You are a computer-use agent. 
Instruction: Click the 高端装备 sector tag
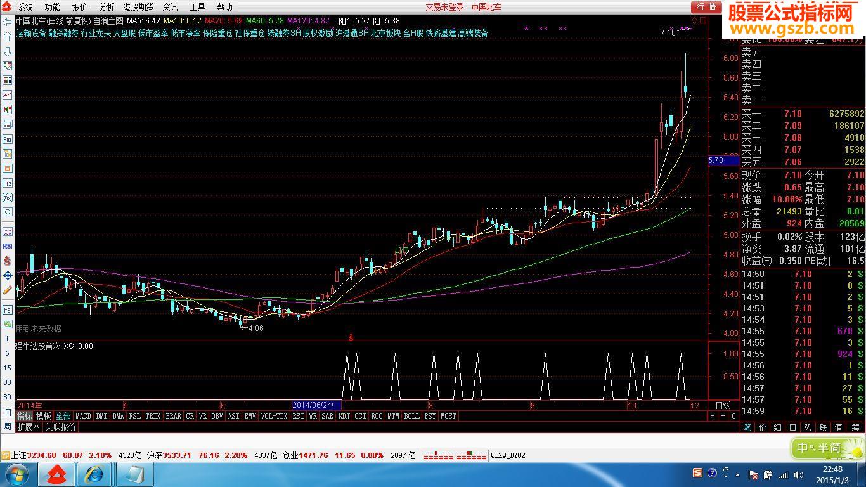click(473, 33)
